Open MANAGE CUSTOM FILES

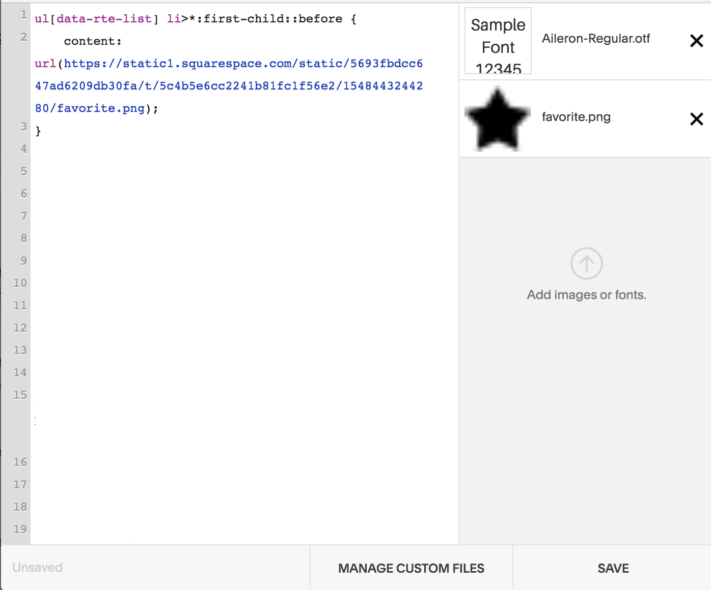pyautogui.click(x=411, y=568)
